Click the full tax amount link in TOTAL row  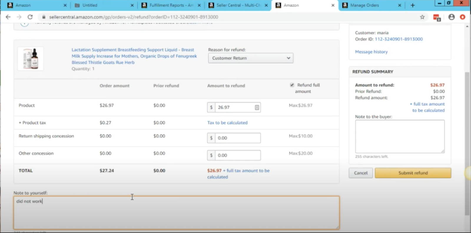click(238, 174)
